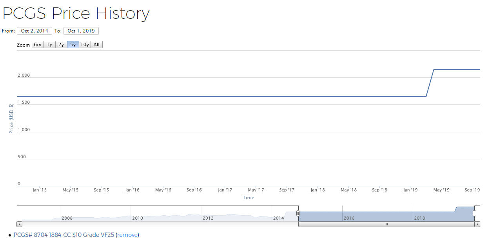Click the To date field Oct 1, 2019

tap(81, 31)
